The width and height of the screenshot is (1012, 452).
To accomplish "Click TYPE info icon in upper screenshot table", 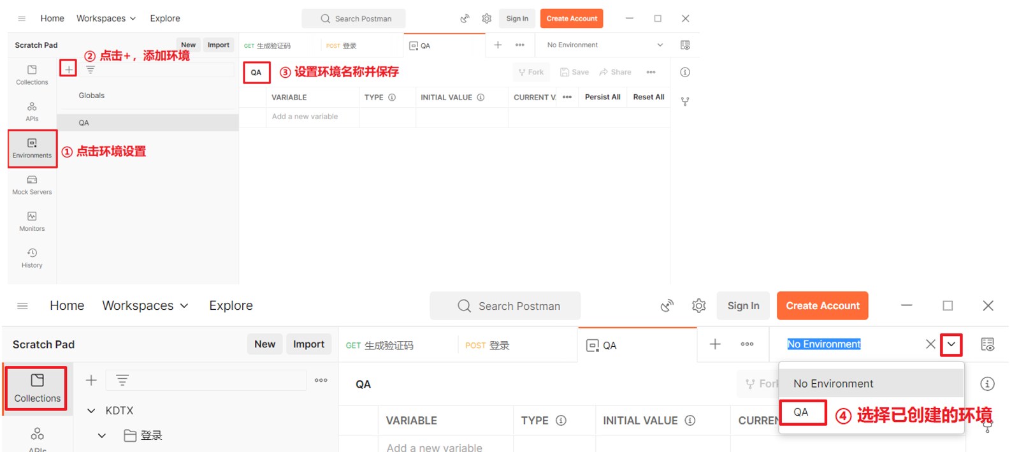I will [x=392, y=98].
